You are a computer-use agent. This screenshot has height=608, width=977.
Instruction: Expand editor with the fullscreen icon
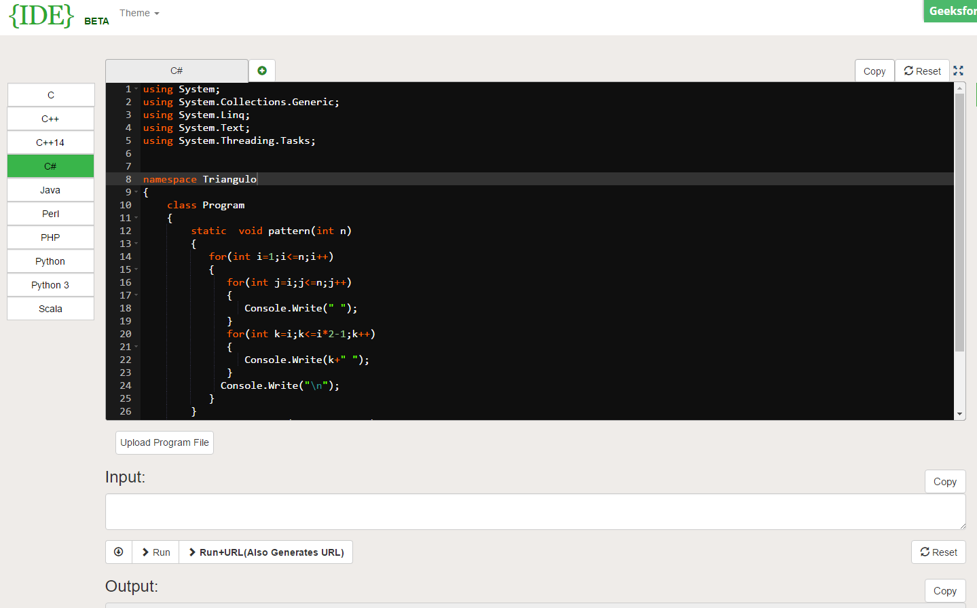tap(958, 70)
